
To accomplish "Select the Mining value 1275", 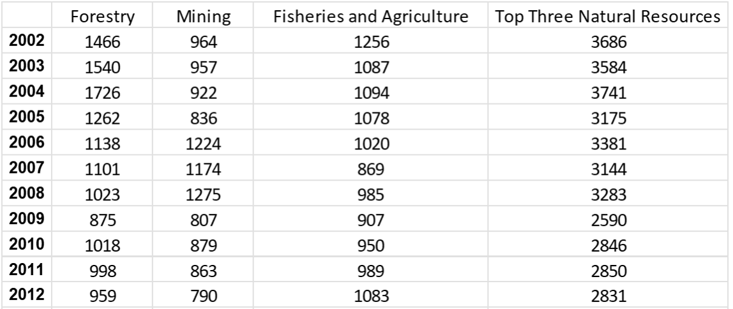I will (x=203, y=194).
